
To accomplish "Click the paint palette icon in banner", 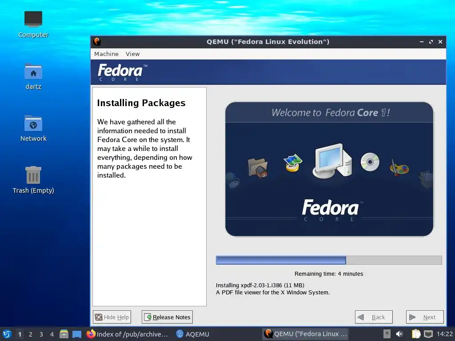I will pyautogui.click(x=399, y=167).
